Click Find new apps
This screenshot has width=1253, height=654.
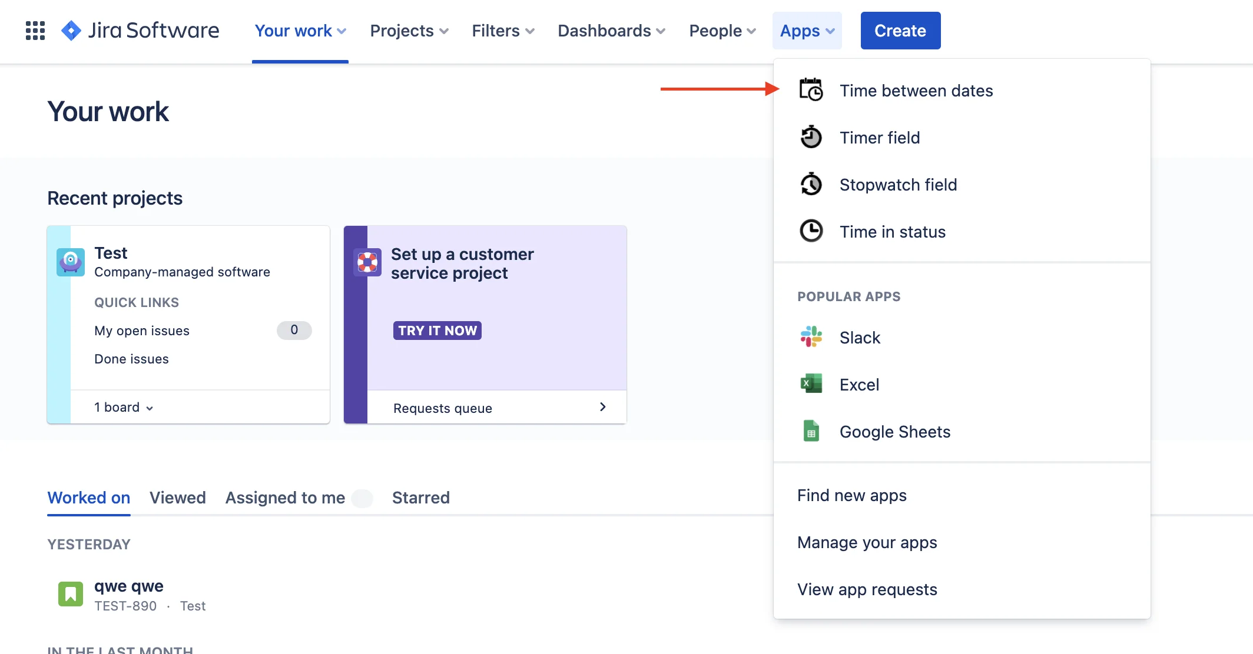pos(962,495)
